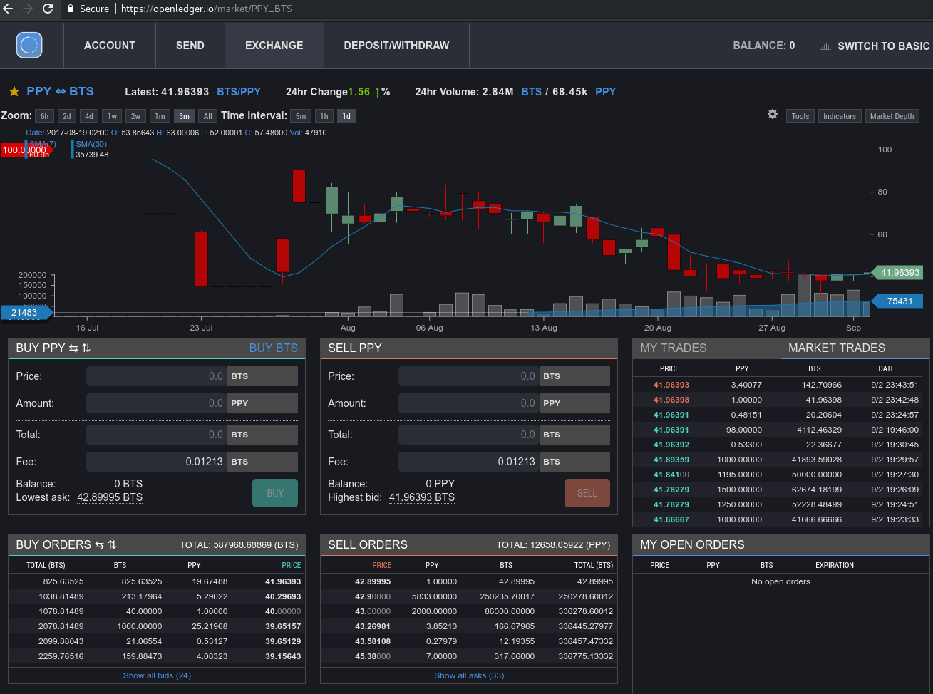The image size is (933, 694).
Task: Click the Secure padlock icon in address bar
Action: (71, 9)
